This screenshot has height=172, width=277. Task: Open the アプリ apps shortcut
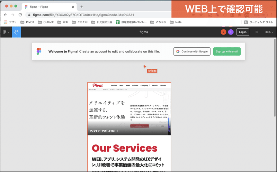10,22
